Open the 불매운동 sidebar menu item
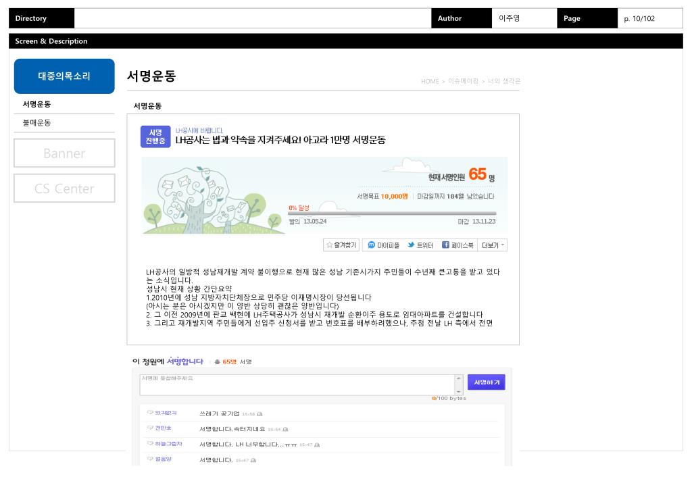This screenshot has width=692, height=479. tap(37, 122)
